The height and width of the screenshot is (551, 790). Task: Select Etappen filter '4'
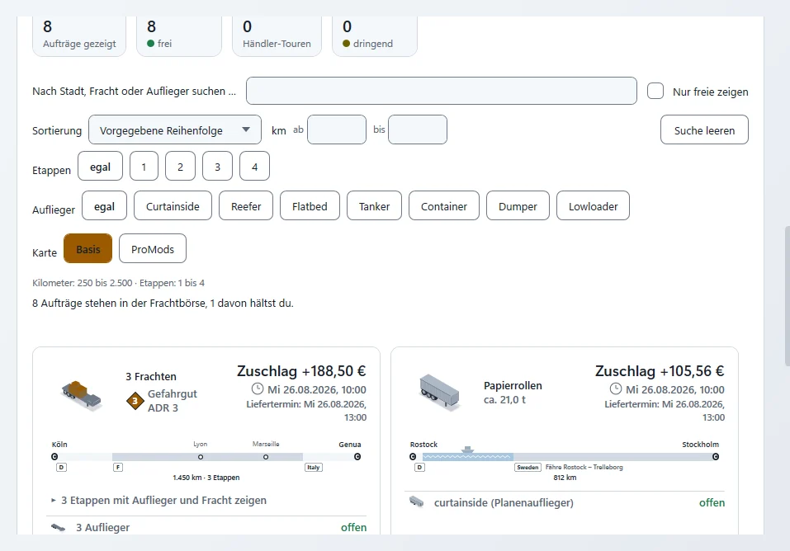(x=254, y=166)
